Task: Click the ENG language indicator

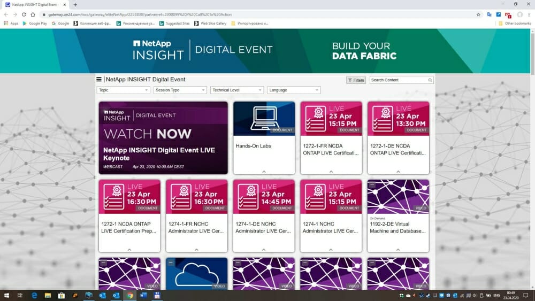Action: [x=497, y=295]
